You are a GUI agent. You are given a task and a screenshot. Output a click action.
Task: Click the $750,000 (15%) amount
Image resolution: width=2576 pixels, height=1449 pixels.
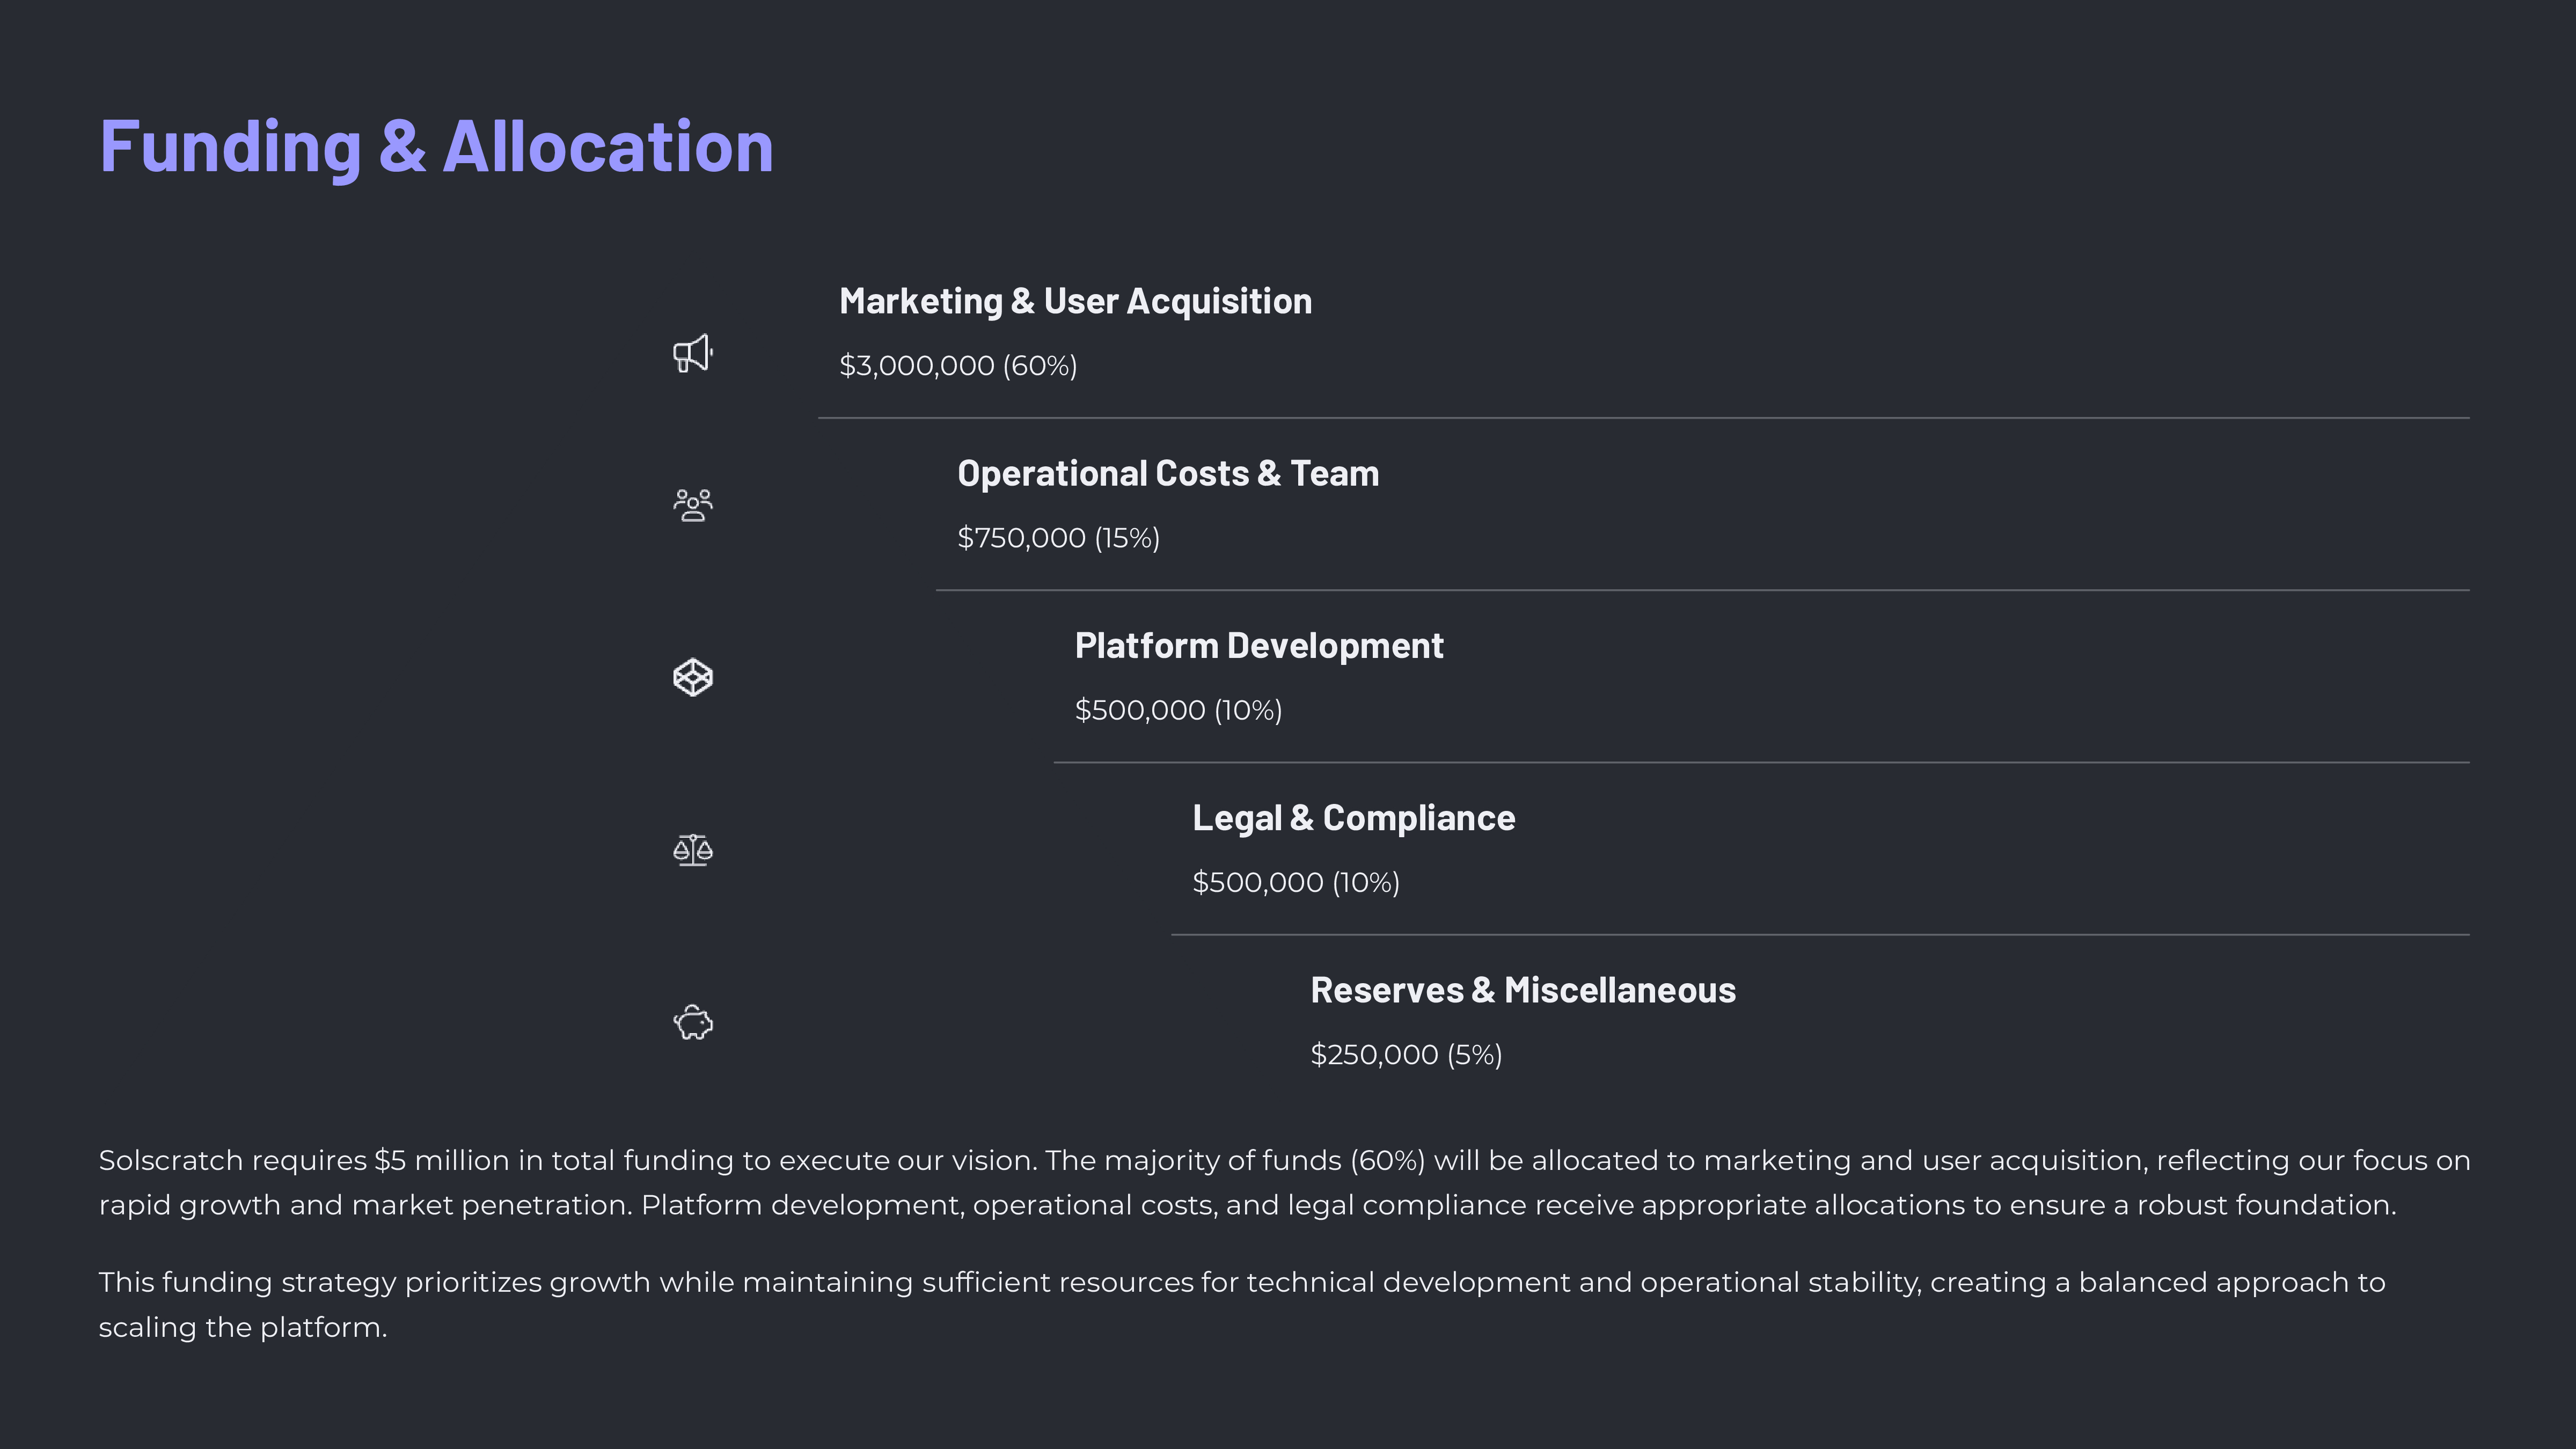[x=1058, y=538]
